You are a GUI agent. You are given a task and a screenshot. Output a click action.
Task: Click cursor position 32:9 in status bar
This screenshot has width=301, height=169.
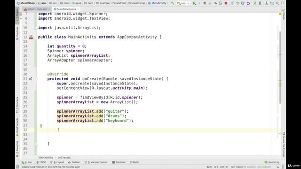point(209,167)
